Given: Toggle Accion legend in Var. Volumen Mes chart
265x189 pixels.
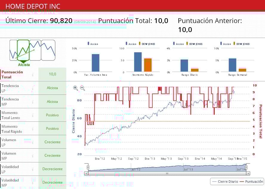Looking at the screenshot, I should 93,44.
